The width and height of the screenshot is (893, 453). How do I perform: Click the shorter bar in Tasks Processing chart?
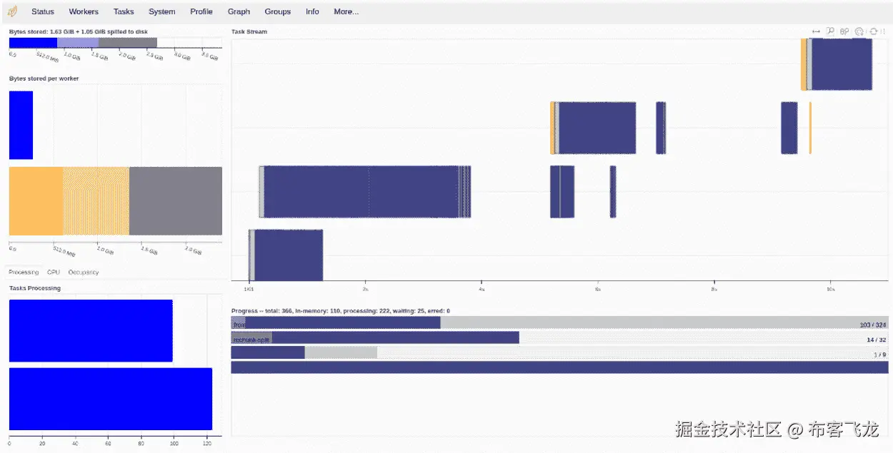[91, 331]
